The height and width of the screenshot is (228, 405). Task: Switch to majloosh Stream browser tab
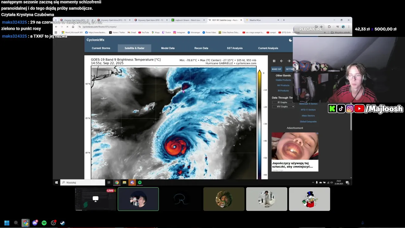pyautogui.click(x=189, y=20)
